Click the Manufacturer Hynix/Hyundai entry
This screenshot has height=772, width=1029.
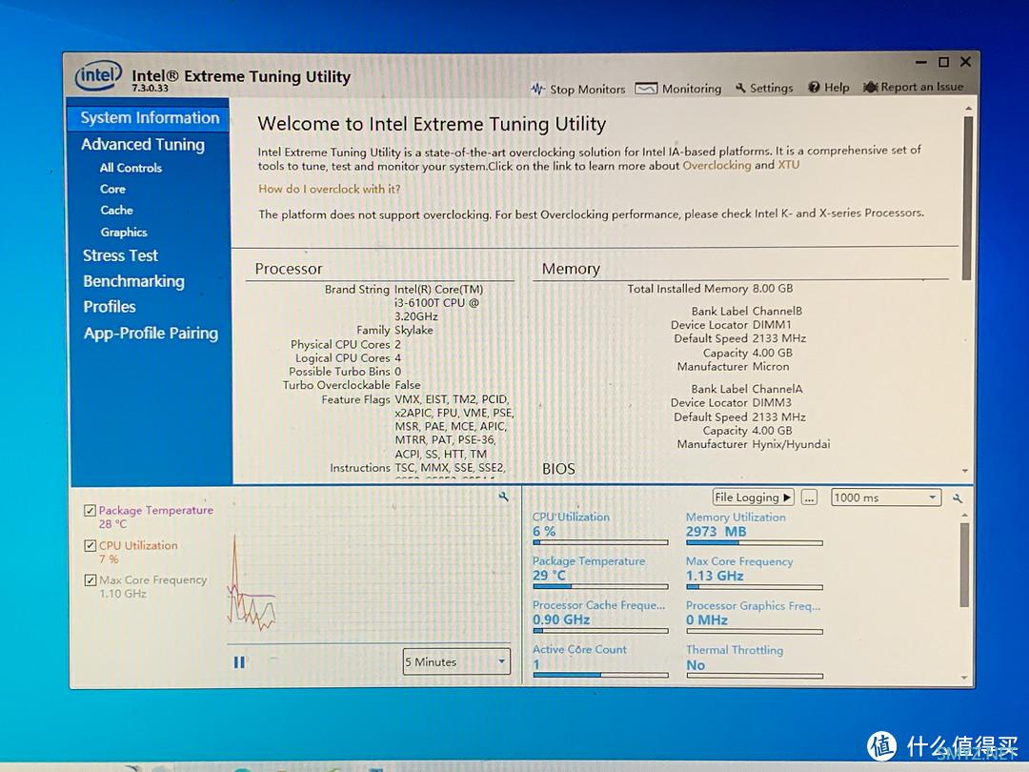tap(754, 444)
